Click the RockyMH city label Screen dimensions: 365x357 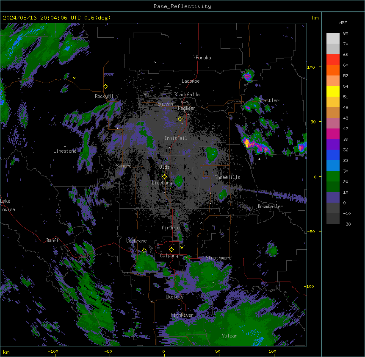click(x=104, y=96)
